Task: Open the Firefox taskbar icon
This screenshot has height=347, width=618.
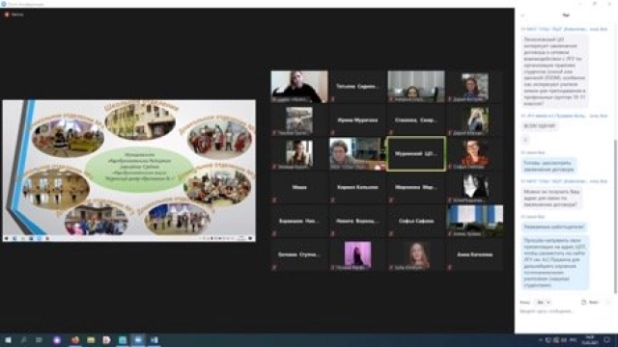Action: [75, 340]
